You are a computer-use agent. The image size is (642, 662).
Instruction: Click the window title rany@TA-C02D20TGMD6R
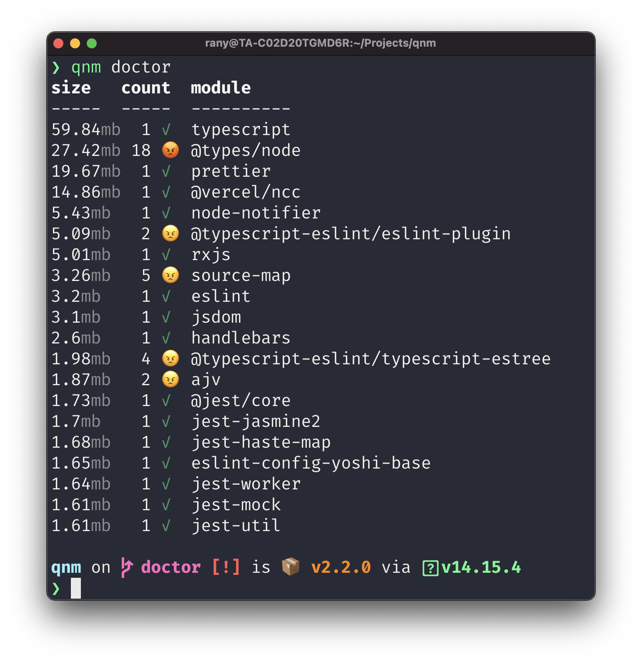(320, 43)
